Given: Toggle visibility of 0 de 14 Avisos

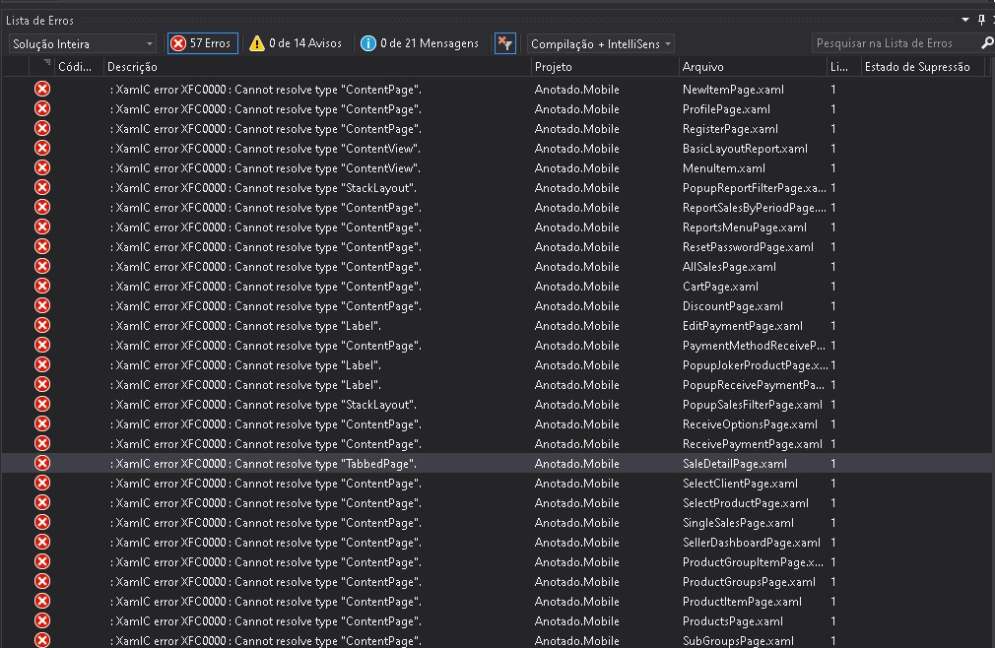Looking at the screenshot, I should tap(296, 42).
